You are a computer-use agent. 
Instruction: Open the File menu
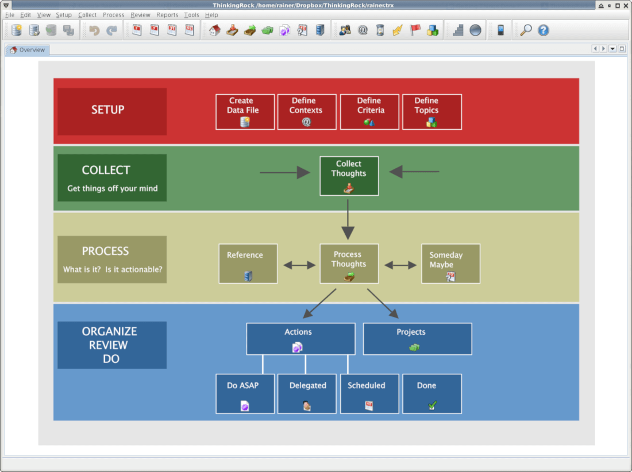(x=10, y=15)
